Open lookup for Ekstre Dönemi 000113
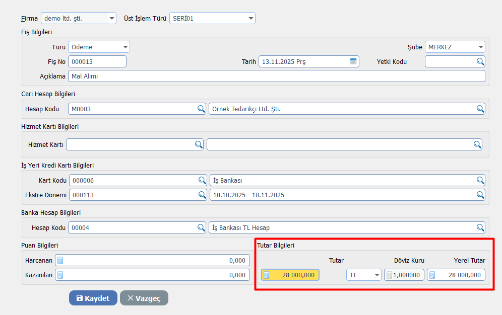 pos(202,195)
